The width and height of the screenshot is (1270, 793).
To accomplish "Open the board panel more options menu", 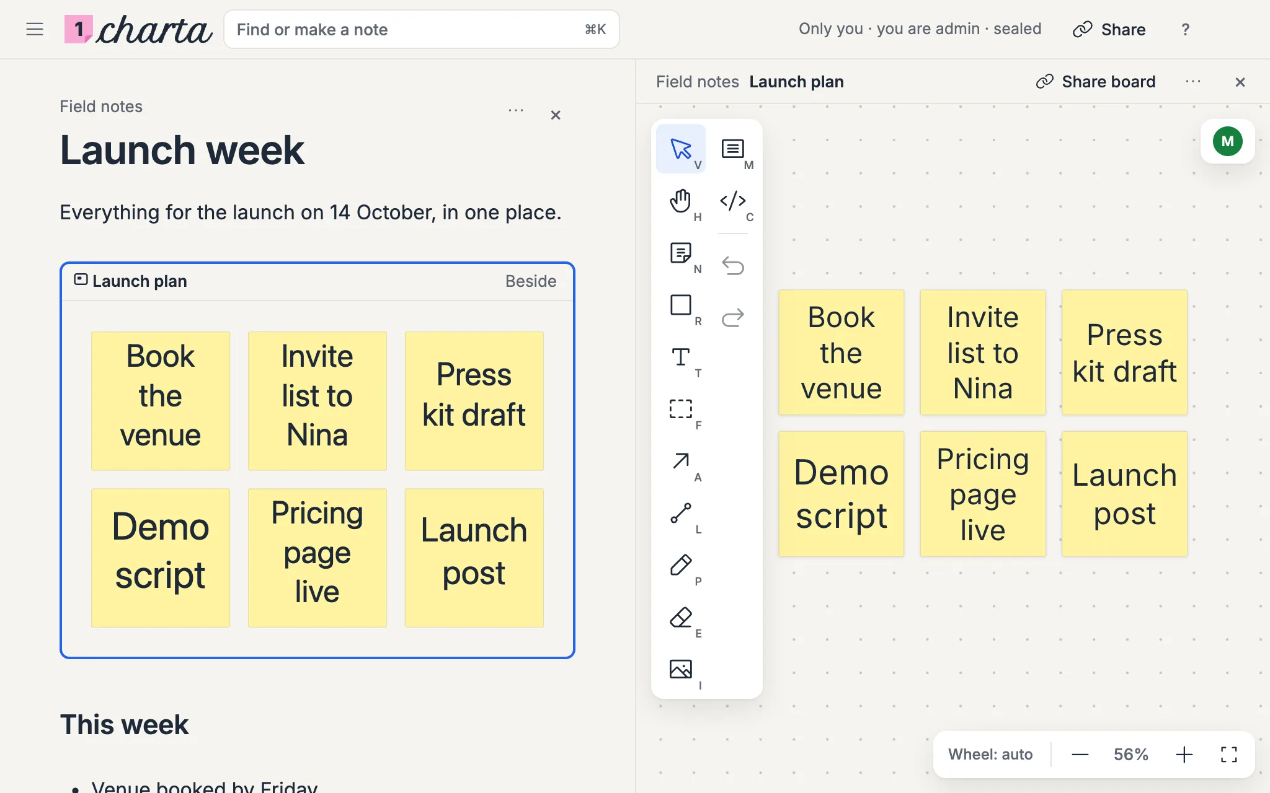I will pos(1193,81).
